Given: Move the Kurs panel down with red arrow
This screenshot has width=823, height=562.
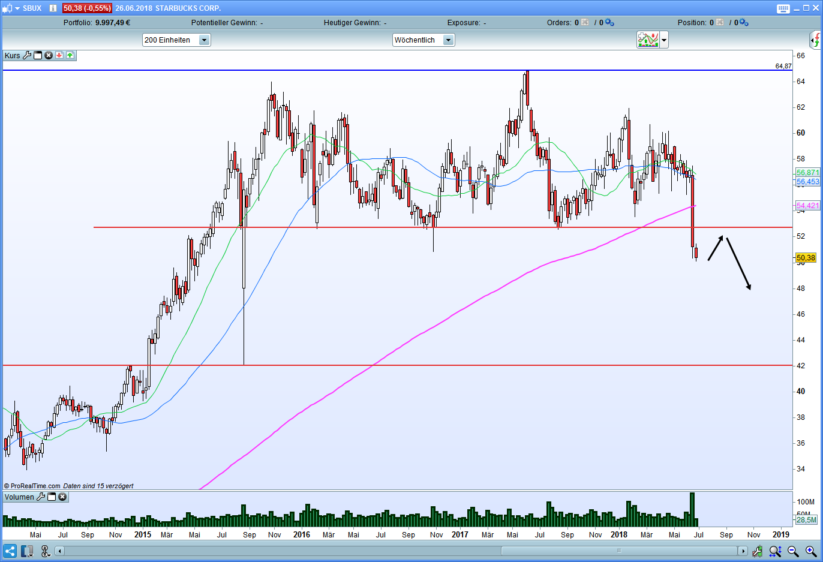Looking at the screenshot, I should (59, 55).
